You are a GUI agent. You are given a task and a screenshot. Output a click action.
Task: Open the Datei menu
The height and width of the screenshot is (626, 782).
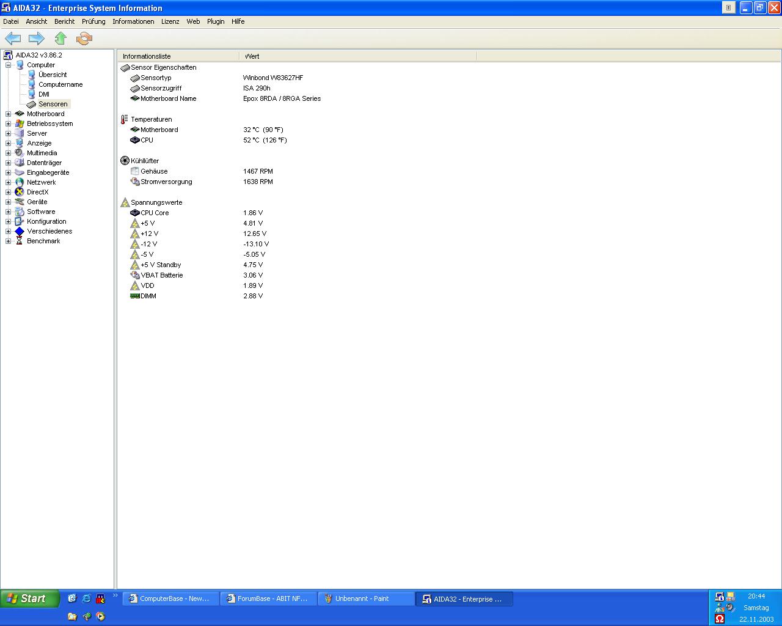pyautogui.click(x=11, y=21)
